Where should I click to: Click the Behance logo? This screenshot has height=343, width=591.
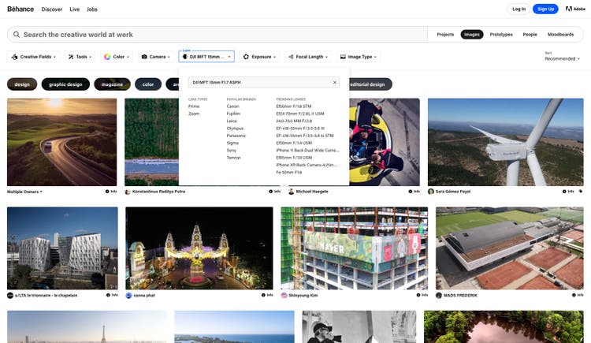[20, 9]
